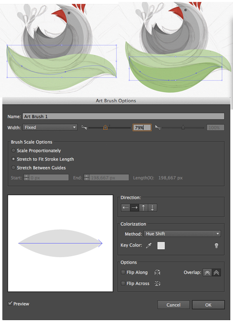The image size is (233, 324).
Task: Click the Name field containing Art Brush 1
Action: tap(123, 116)
